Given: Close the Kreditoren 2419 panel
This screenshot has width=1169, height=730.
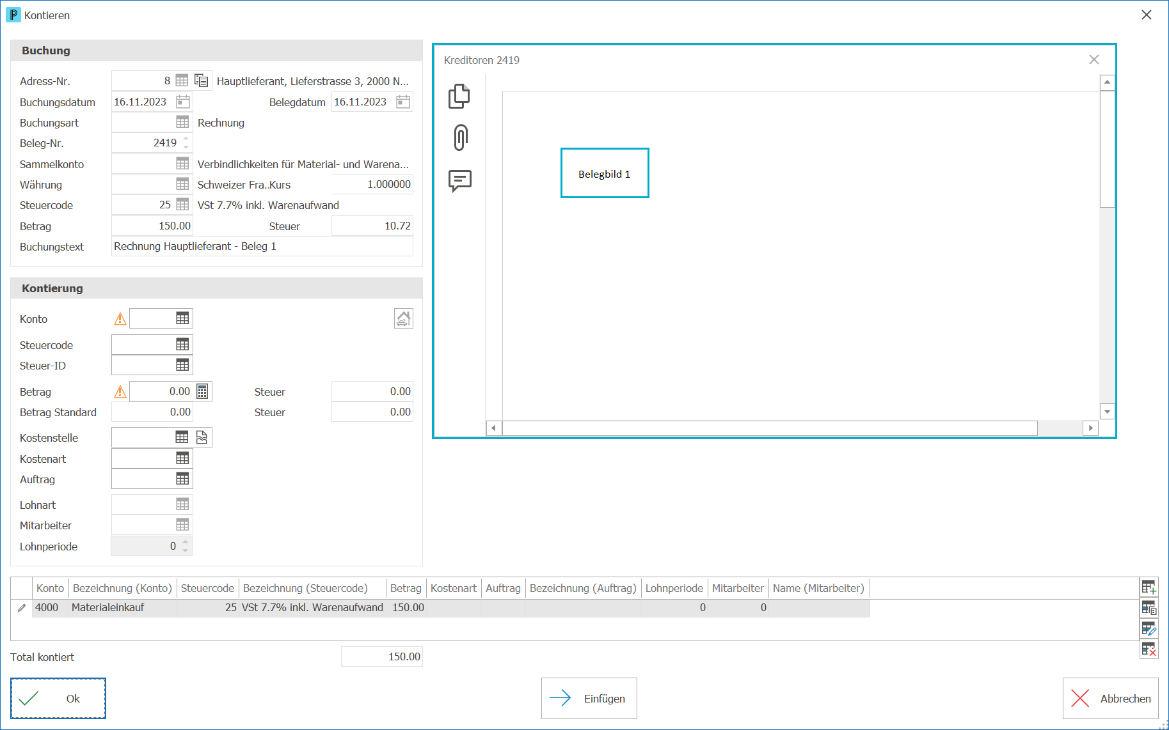Looking at the screenshot, I should (1094, 59).
